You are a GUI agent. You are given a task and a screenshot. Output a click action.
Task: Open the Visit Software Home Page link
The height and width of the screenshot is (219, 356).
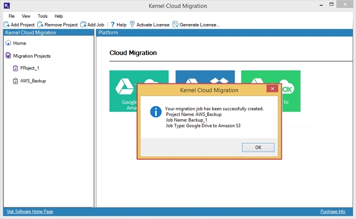point(30,211)
